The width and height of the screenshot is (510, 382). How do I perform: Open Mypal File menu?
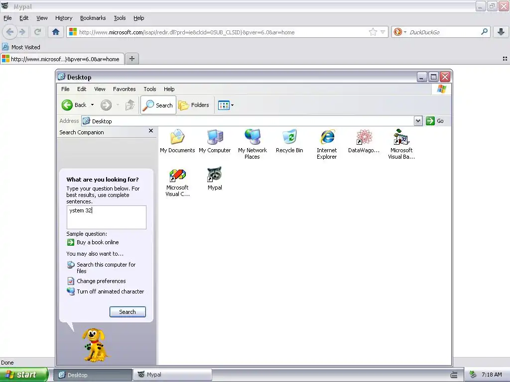pyautogui.click(x=7, y=18)
